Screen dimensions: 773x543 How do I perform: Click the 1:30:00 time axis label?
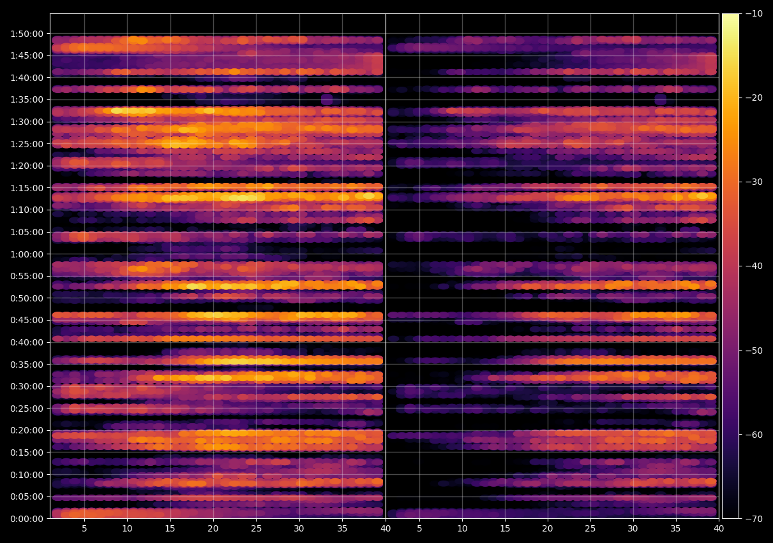click(x=27, y=122)
